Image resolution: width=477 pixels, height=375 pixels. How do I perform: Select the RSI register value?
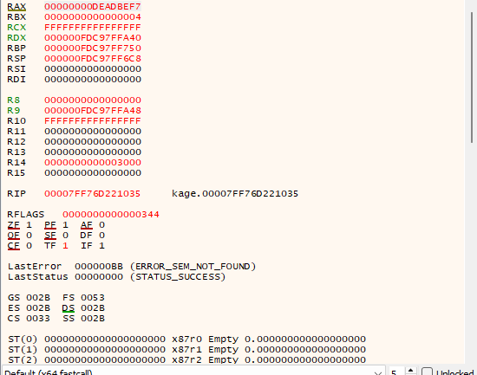pos(93,68)
